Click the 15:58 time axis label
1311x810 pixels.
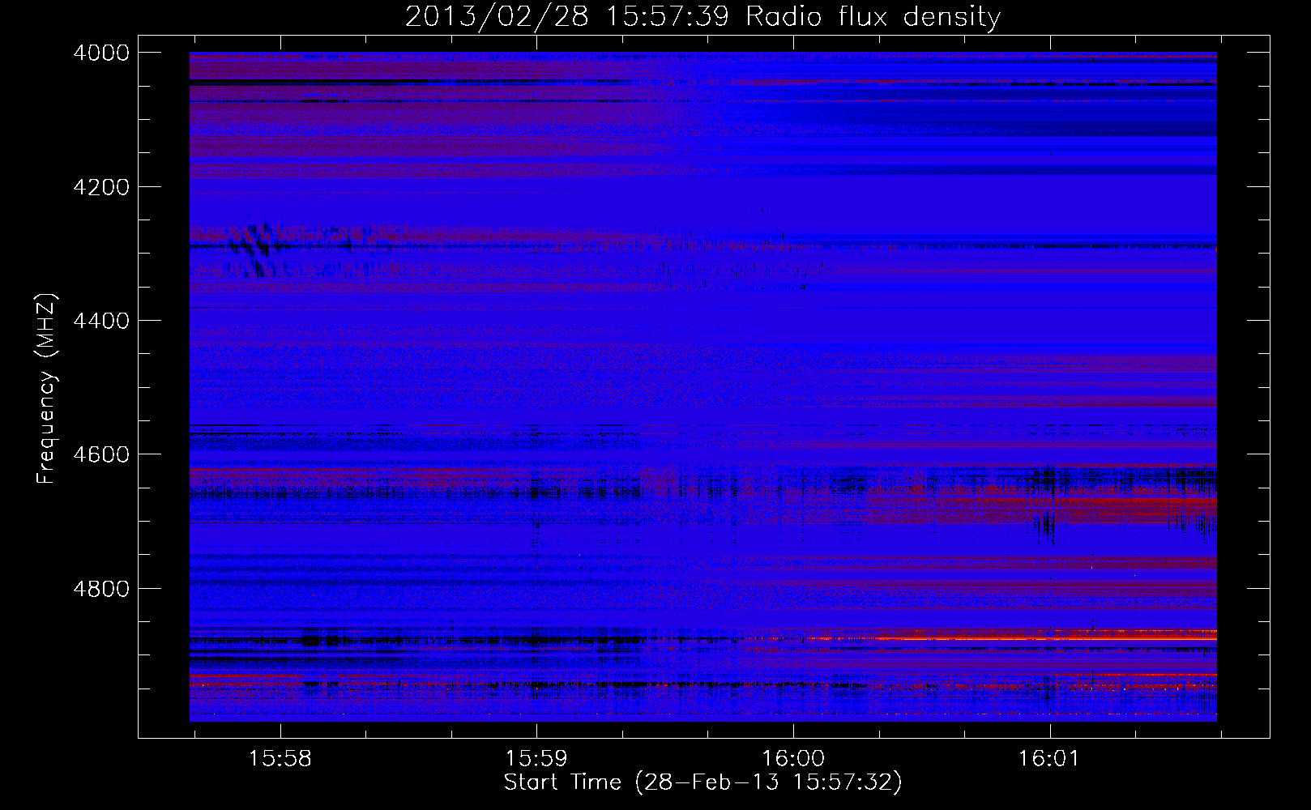click(280, 759)
